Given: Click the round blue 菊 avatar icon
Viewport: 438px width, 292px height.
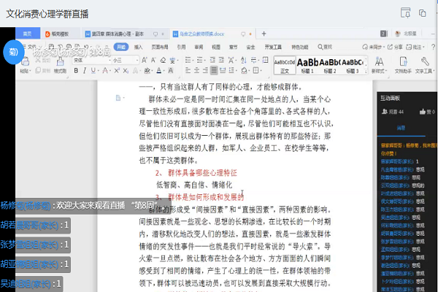Looking at the screenshot, I should (14, 52).
